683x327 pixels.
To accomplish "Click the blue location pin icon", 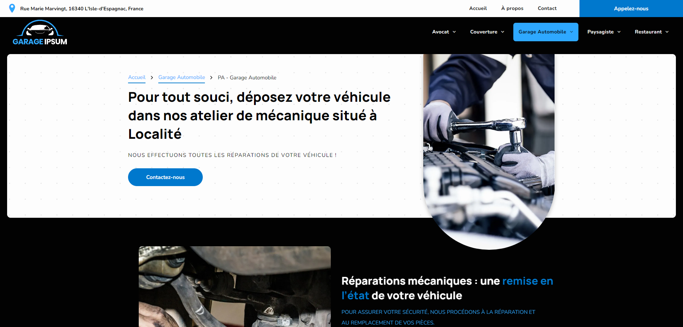I will (12, 8).
